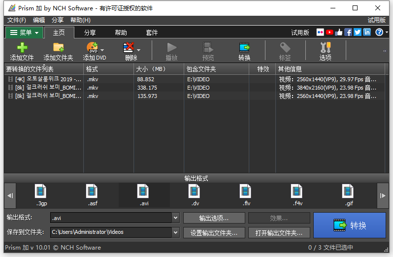Click the Effects (效果...) button
Screen dimensions: 393x257
279,218
